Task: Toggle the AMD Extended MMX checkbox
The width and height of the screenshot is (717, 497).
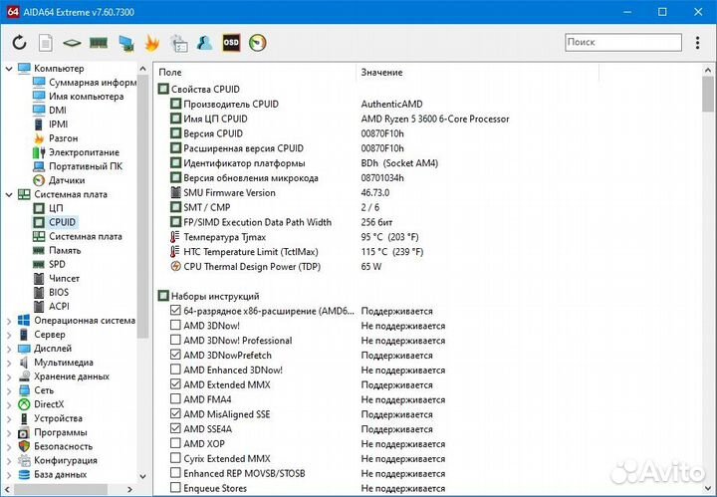Action: pyautogui.click(x=175, y=384)
